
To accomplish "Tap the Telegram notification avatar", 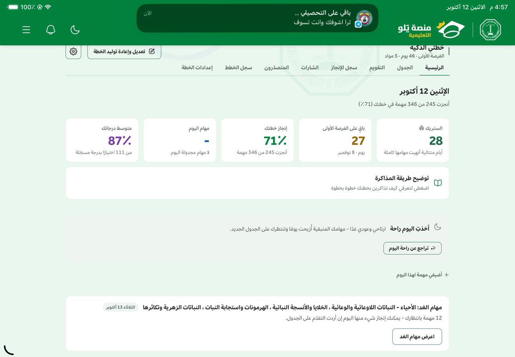I will (364, 18).
